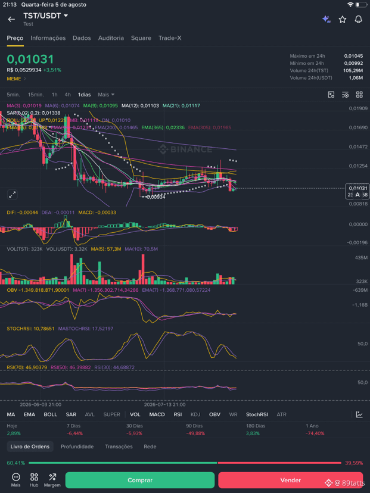Image resolution: width=370 pixels, height=493 pixels.
Task: Tap the red Vender button
Action: [290, 480]
